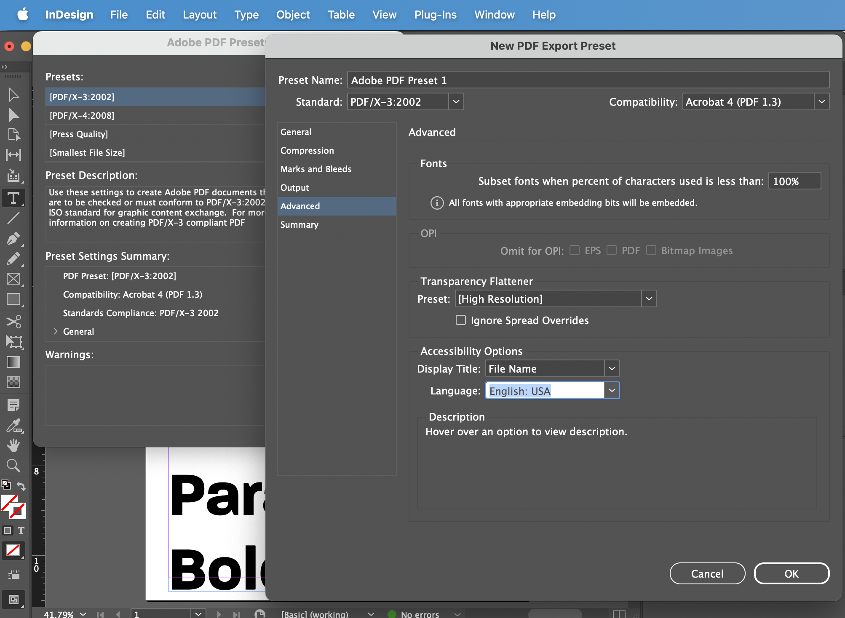Open the Compatibility dropdown
This screenshot has height=618, width=845.
click(821, 101)
